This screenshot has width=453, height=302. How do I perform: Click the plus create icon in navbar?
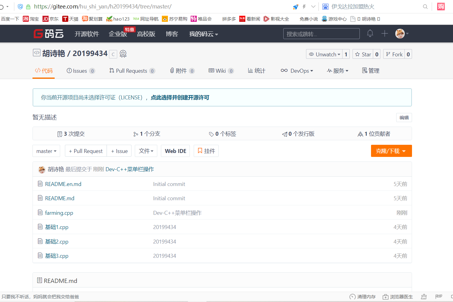[385, 33]
